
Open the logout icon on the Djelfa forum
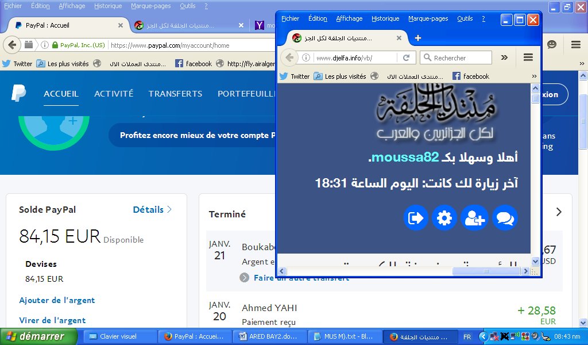416,218
